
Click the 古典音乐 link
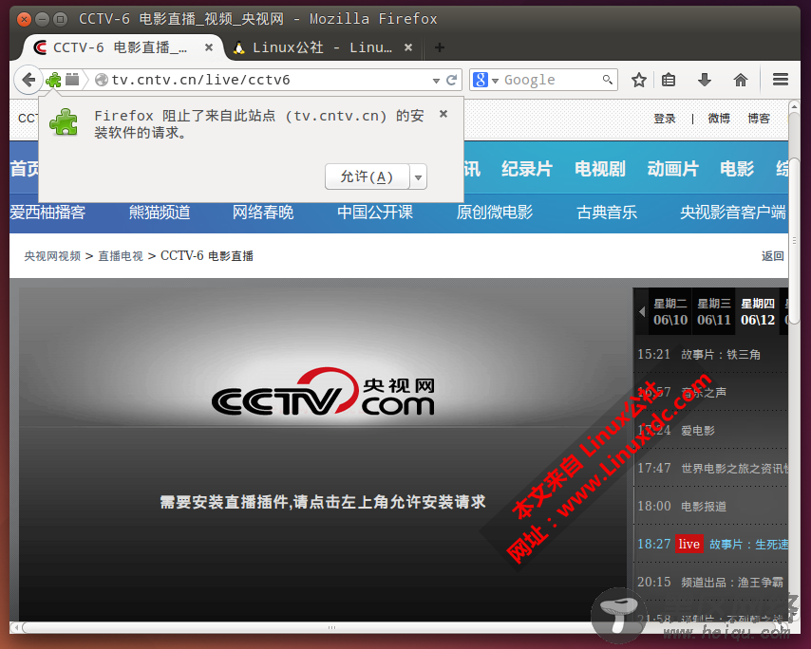607,213
